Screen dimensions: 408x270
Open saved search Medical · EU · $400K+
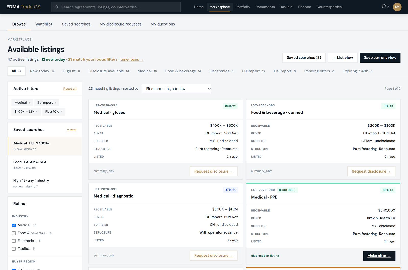[x=45, y=146]
